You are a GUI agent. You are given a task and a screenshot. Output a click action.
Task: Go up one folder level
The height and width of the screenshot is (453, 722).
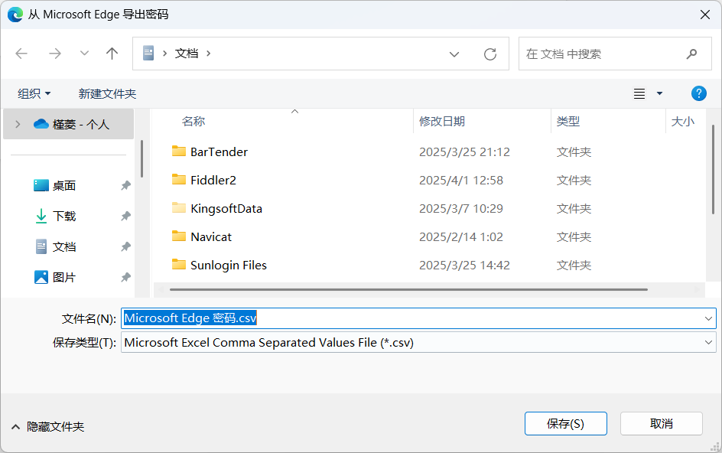(112, 54)
